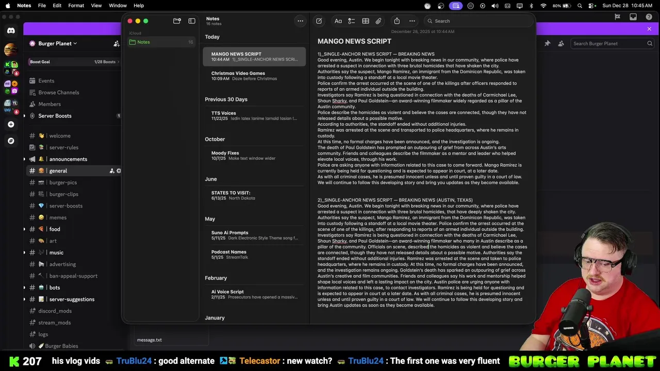The image size is (660, 371).
Task: Open the Suno Ai Prompts note
Action: click(x=254, y=235)
